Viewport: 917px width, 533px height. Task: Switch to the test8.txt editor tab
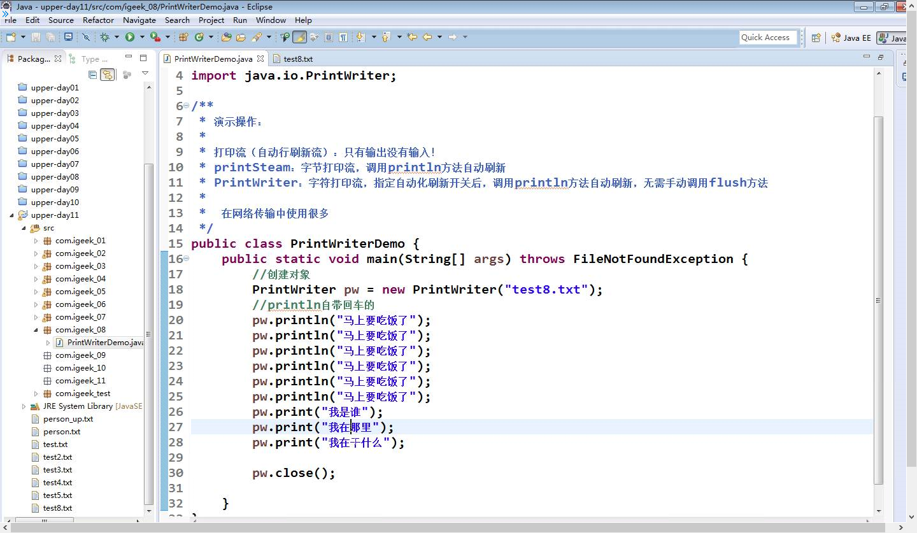coord(292,59)
